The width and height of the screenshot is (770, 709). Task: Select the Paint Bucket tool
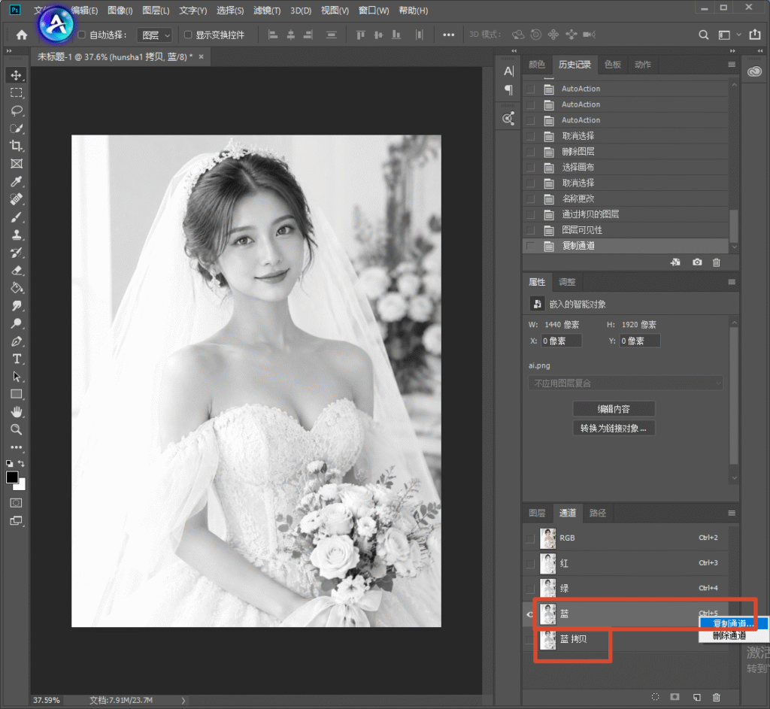17,288
